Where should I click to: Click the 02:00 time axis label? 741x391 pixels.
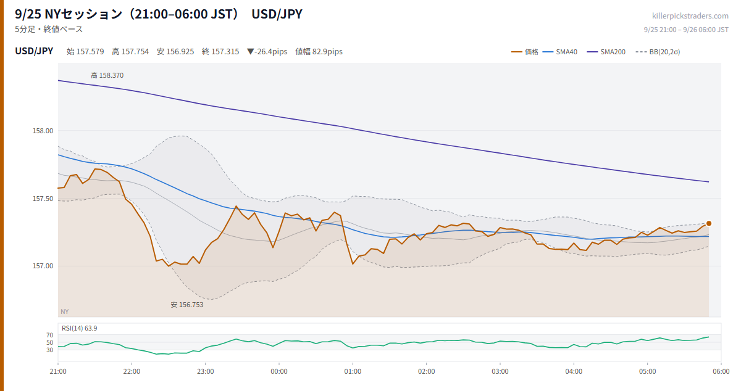(x=427, y=371)
